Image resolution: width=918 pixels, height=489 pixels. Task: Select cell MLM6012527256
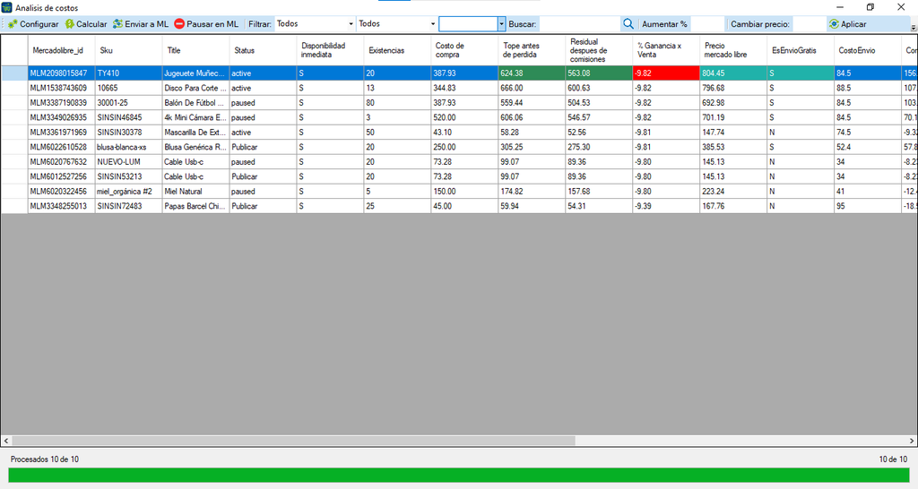62,176
